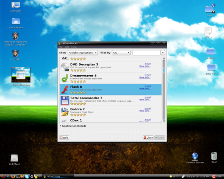Click More info for Dreamweaver 8
This screenshot has height=179, width=224.
coord(145,77)
